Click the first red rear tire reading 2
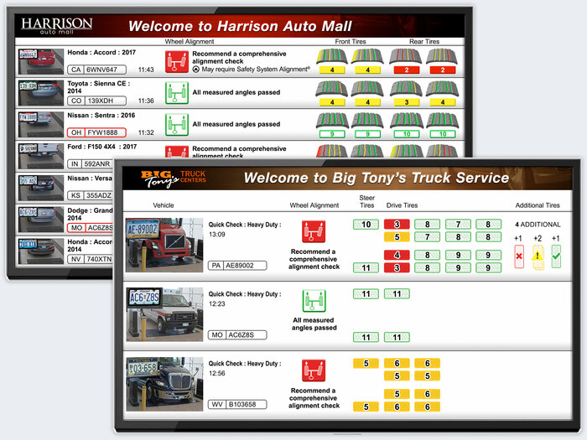Viewport: 587px width, 440px height. click(407, 70)
